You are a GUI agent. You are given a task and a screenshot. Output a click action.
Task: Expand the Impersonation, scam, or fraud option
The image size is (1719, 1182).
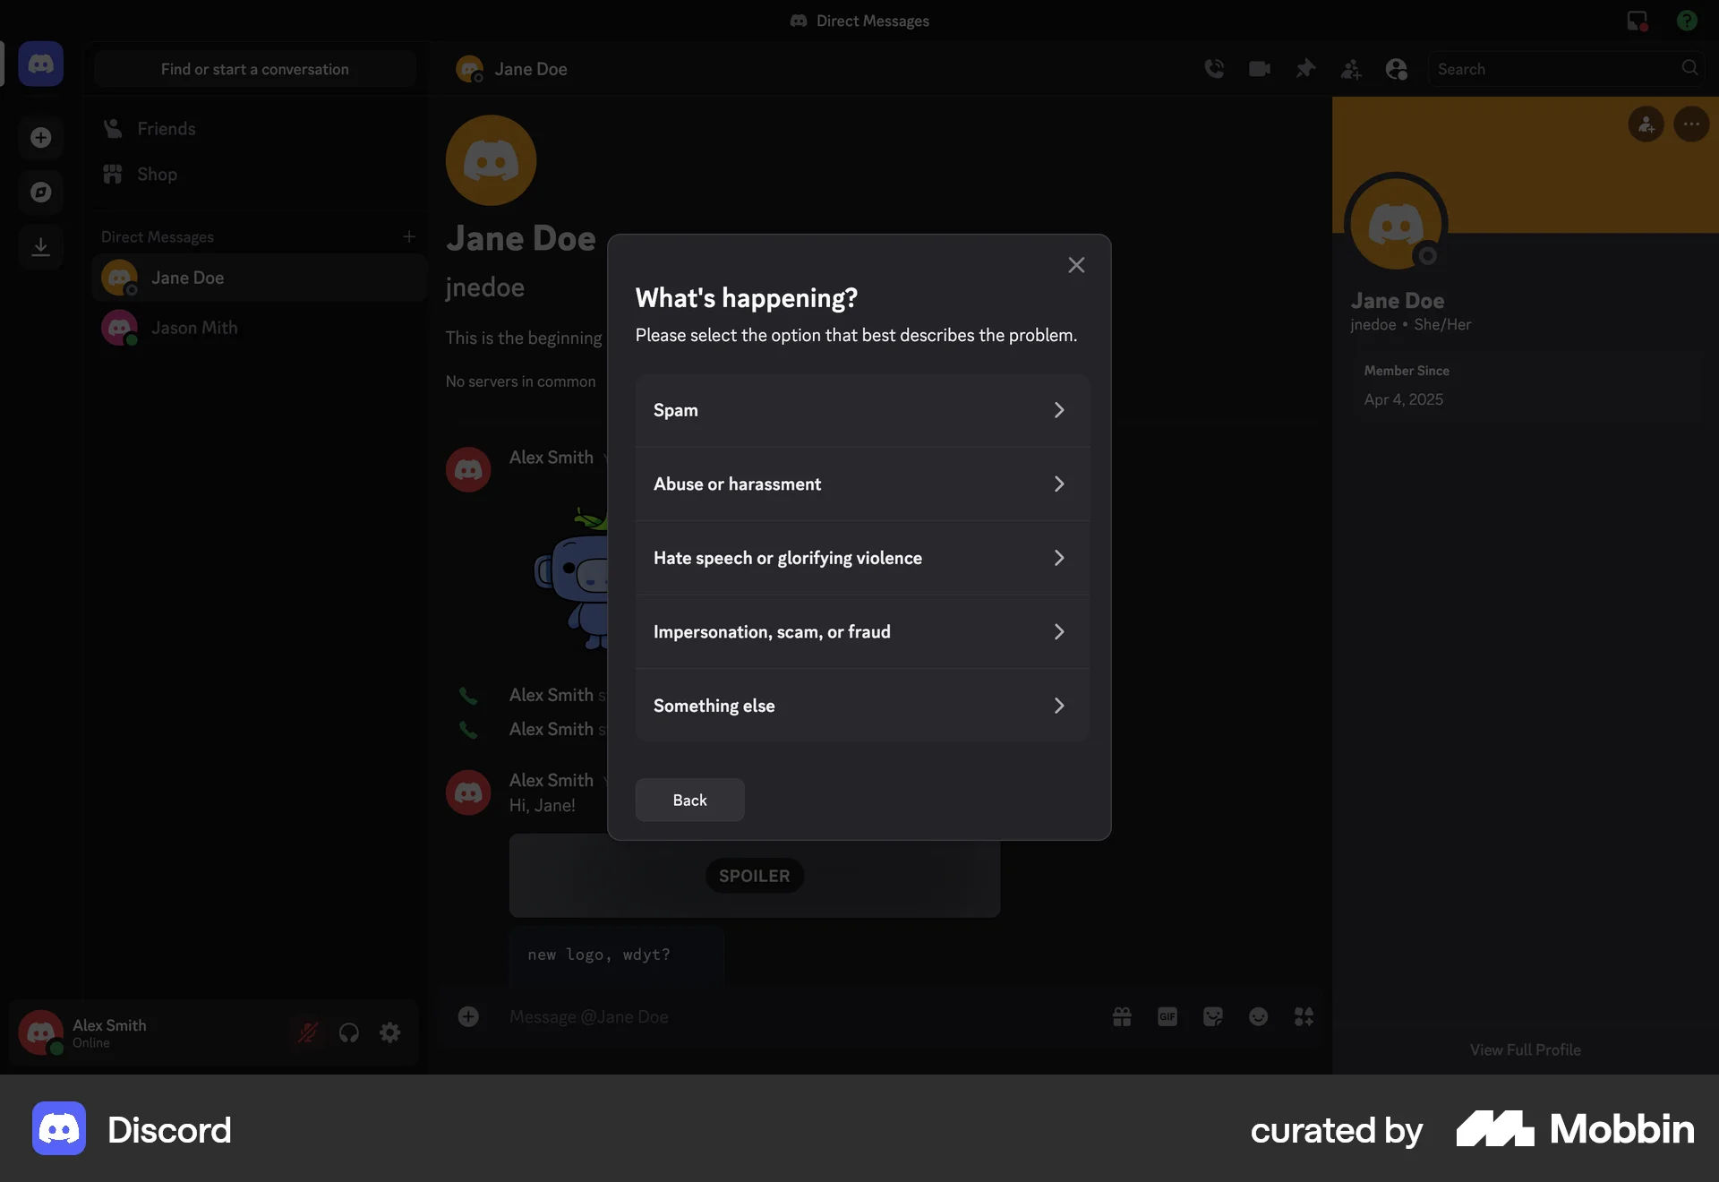(860, 631)
